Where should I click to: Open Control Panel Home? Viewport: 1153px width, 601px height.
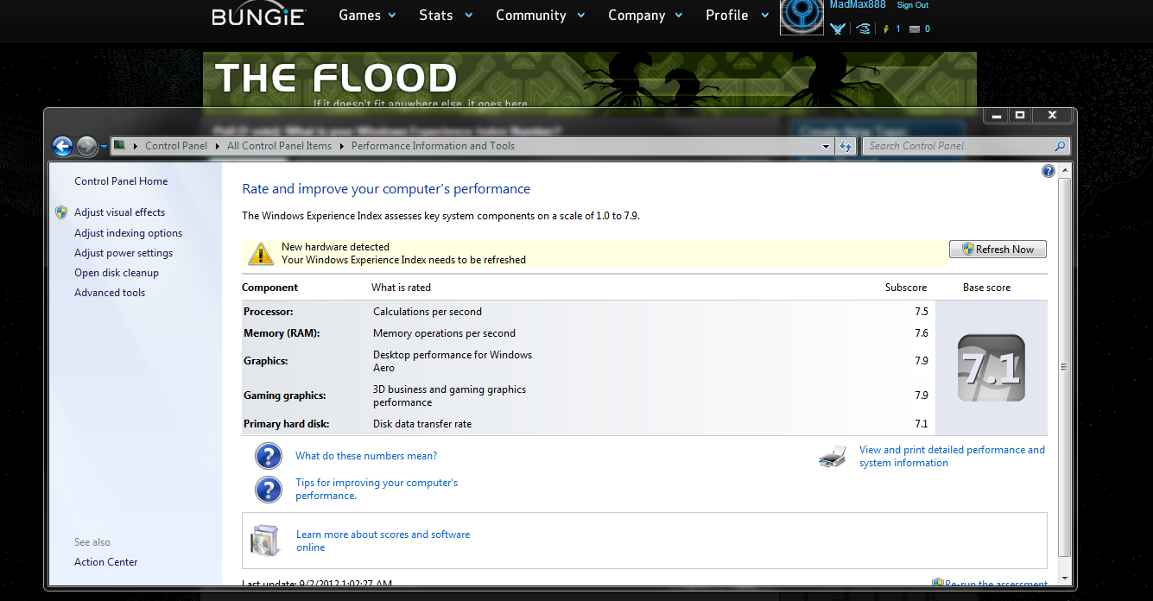121,181
